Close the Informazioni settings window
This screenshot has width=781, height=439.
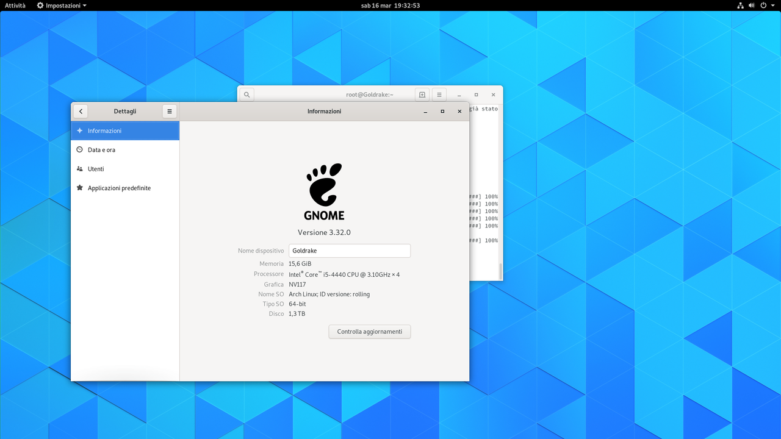pyautogui.click(x=459, y=112)
